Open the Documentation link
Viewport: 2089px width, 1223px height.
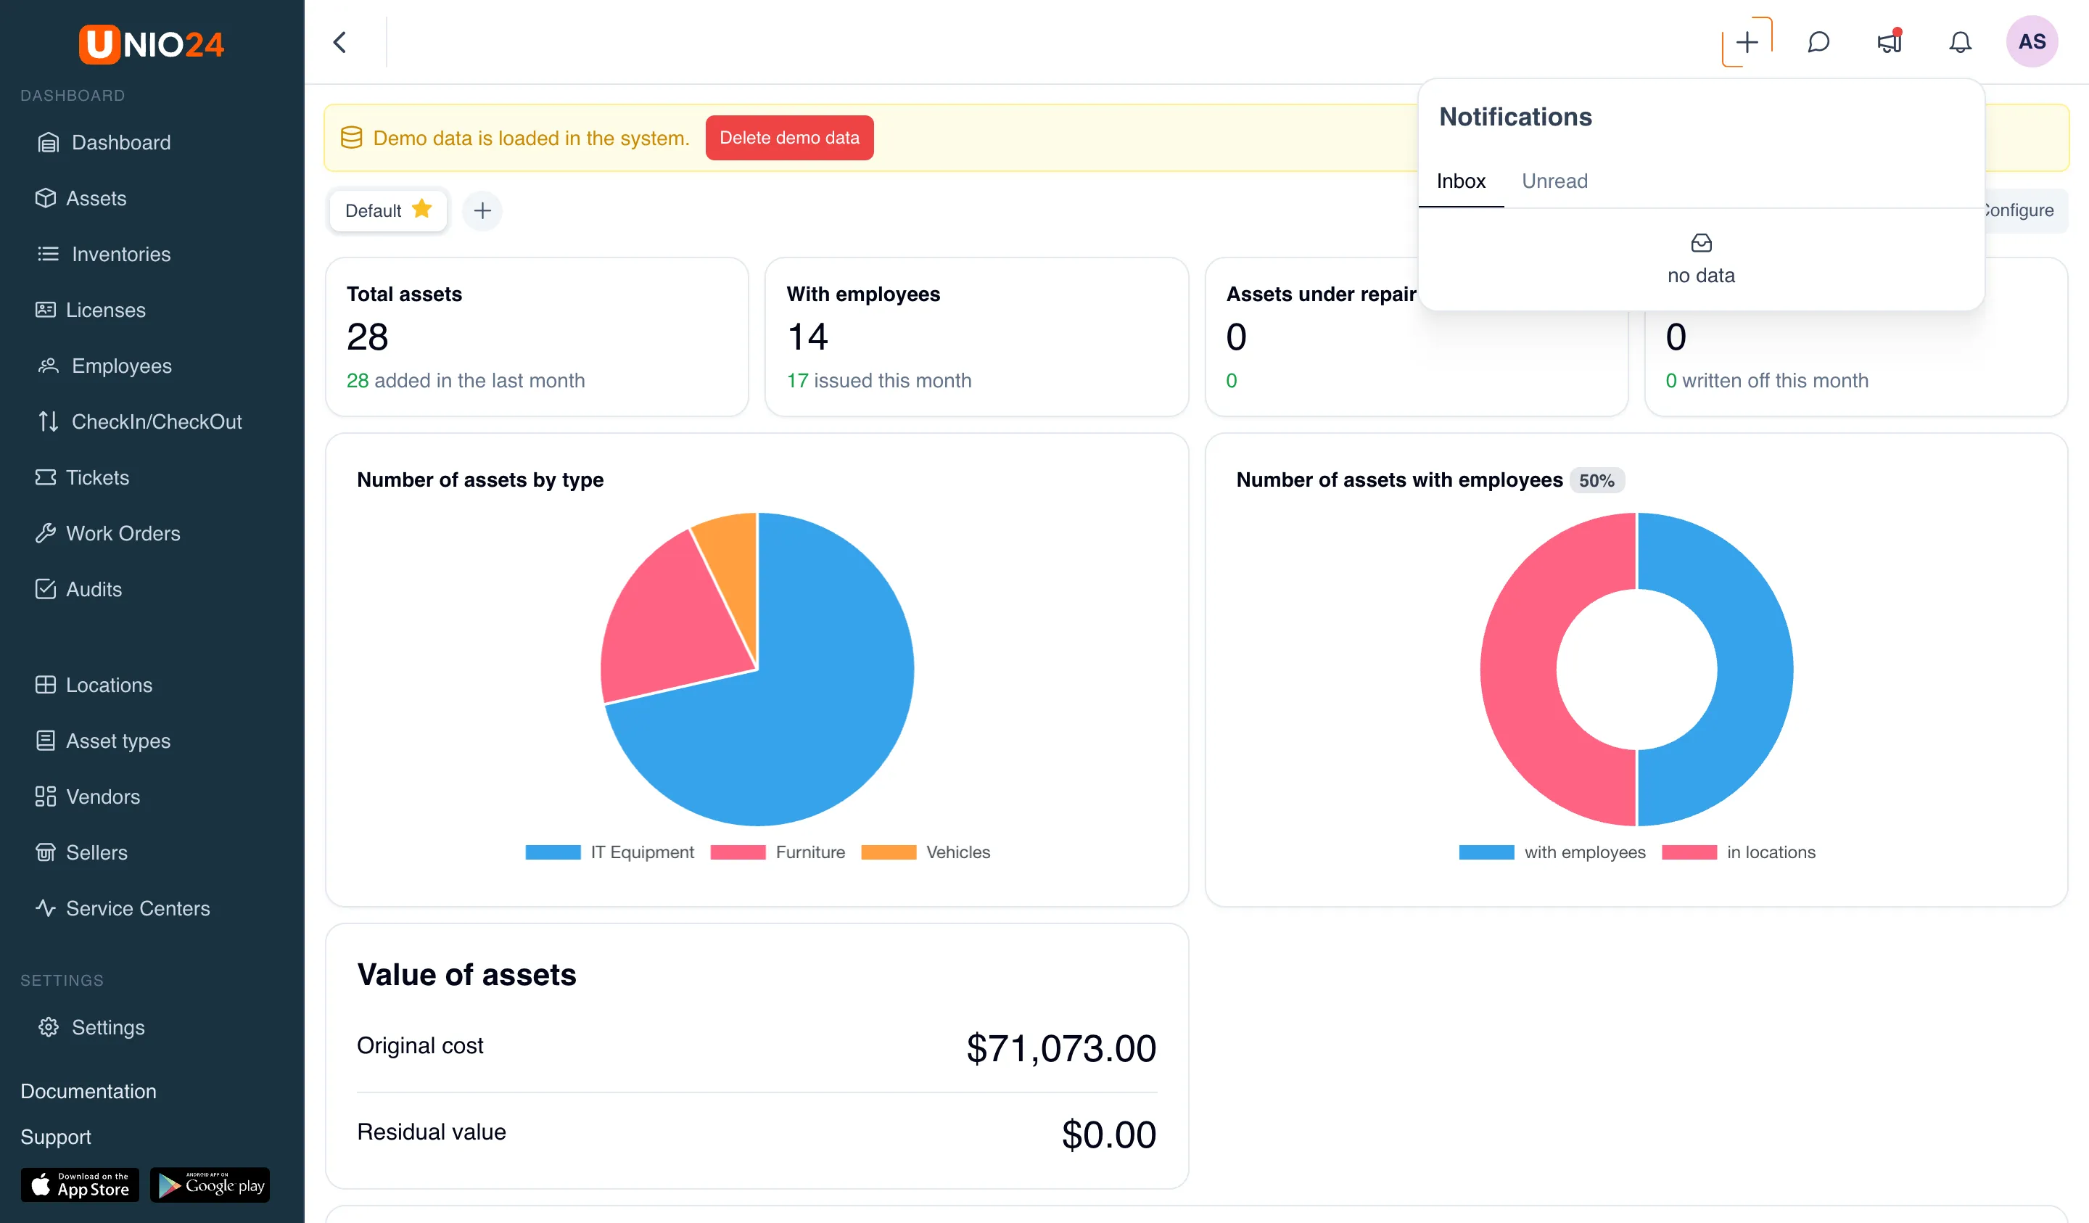tap(88, 1090)
